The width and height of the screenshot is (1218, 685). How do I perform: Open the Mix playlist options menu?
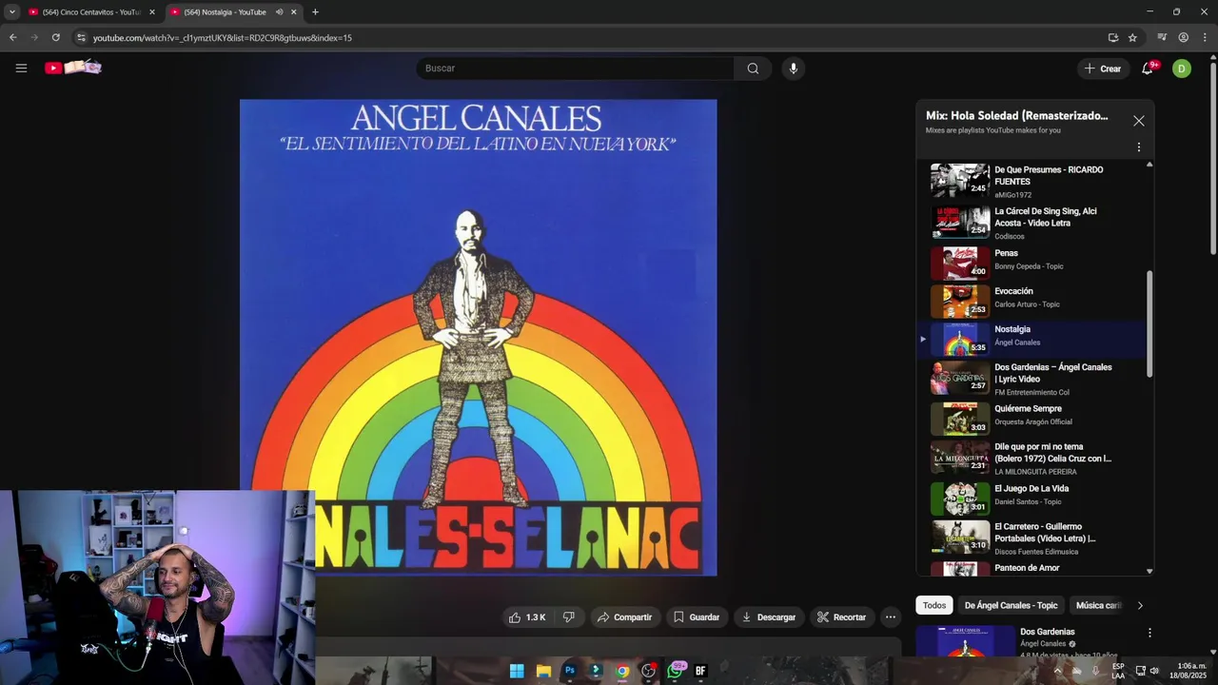pyautogui.click(x=1139, y=147)
